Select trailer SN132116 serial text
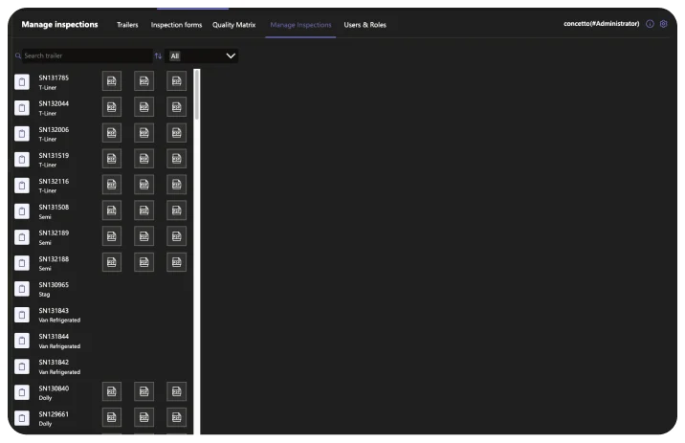Screen dimensions: 685x443 [54, 181]
